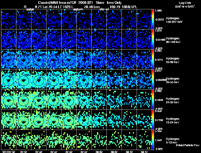Click the '07:57' time label
201x153 pixels.
tap(84, 152)
